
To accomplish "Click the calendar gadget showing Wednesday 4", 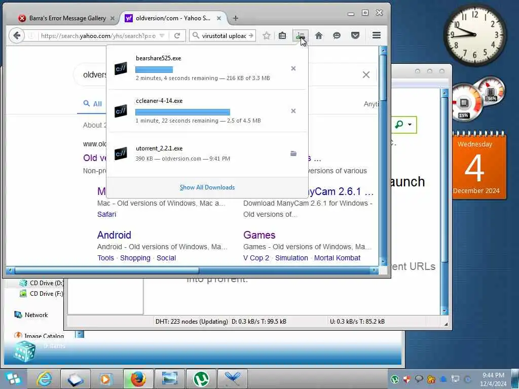I will [479, 165].
